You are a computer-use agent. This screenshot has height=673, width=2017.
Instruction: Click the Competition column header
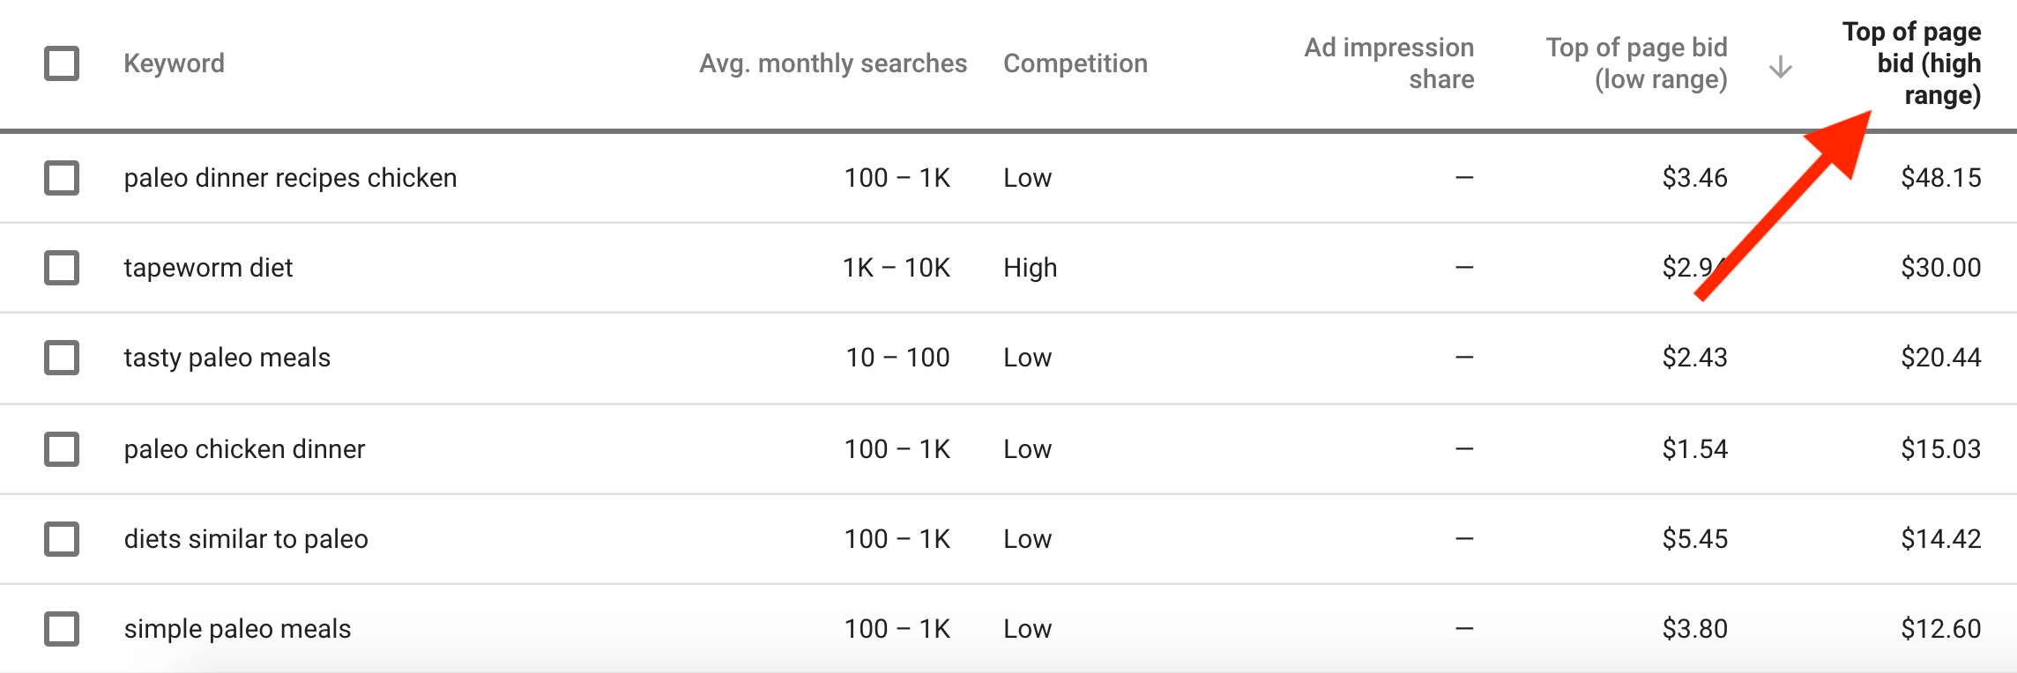pos(1075,63)
